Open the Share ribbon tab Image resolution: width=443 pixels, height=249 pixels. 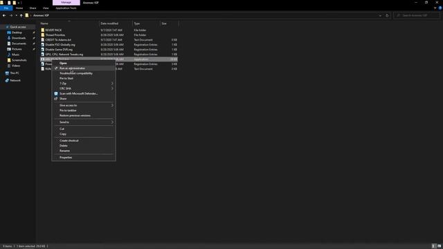pyautogui.click(x=33, y=8)
